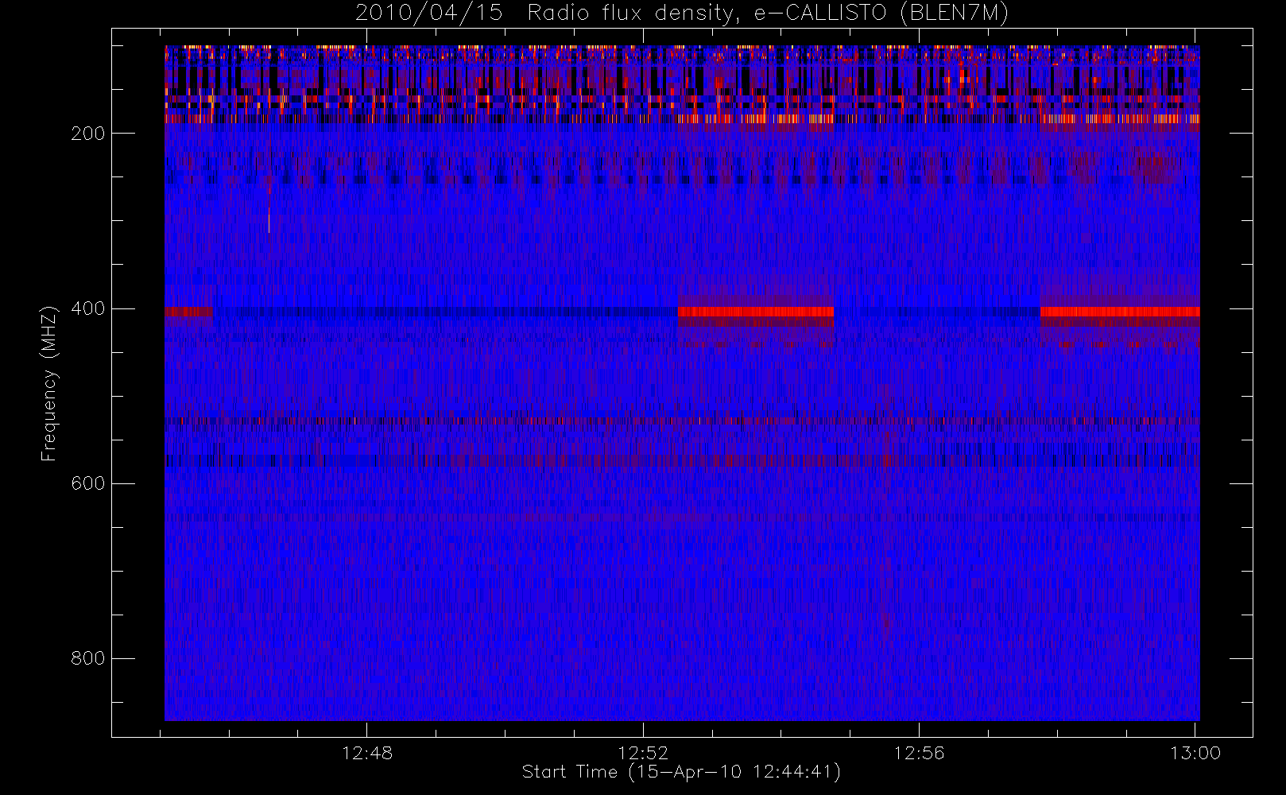Select the Frequency (MHZ) axis label
This screenshot has width=1286, height=795.
49,383
